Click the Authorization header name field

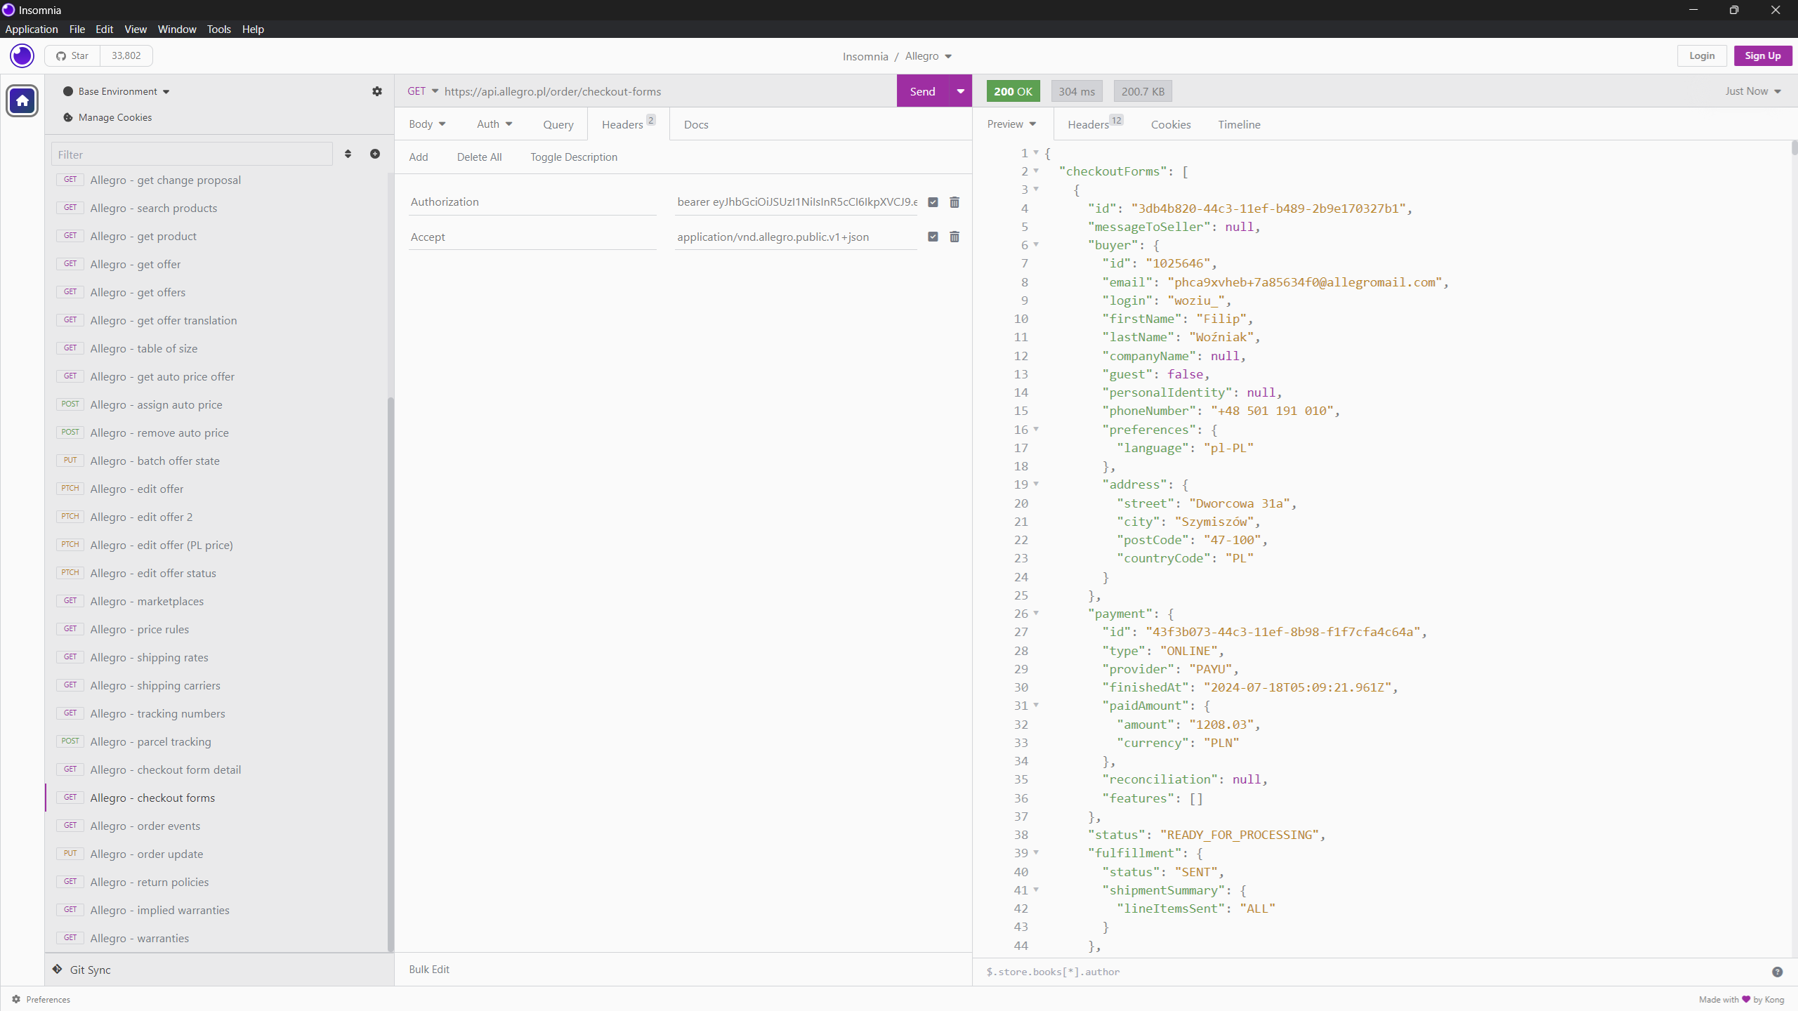532,202
